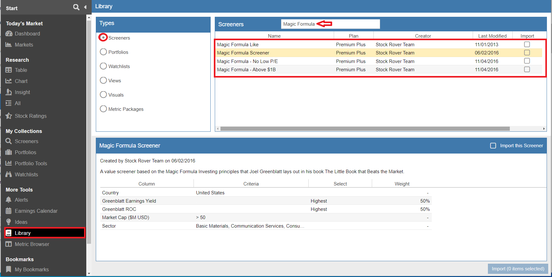Image resolution: width=552 pixels, height=277 pixels.
Task: Open Earnings Calendar via calendar icon
Action: pyautogui.click(x=9, y=211)
